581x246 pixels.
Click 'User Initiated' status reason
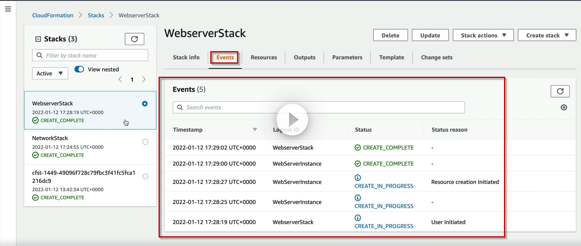pyautogui.click(x=448, y=222)
